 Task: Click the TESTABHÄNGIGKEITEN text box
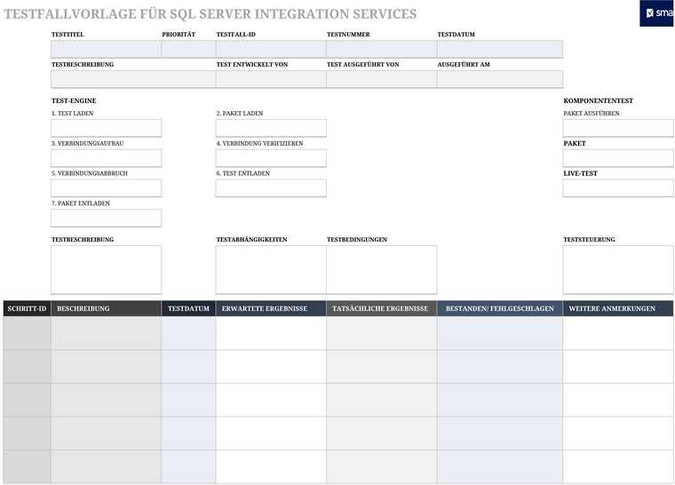tap(271, 270)
